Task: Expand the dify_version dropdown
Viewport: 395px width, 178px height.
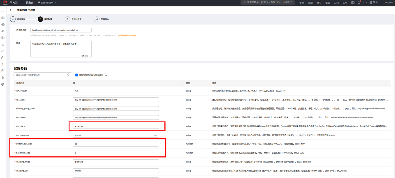Action: point(155,91)
